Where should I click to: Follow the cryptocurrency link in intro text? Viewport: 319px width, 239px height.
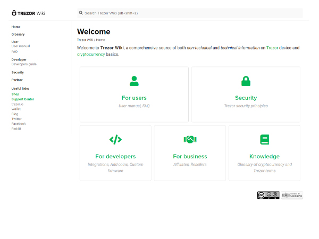pyautogui.click(x=91, y=54)
